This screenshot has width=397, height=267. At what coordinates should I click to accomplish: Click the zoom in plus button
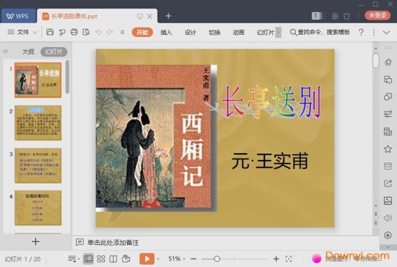276,258
